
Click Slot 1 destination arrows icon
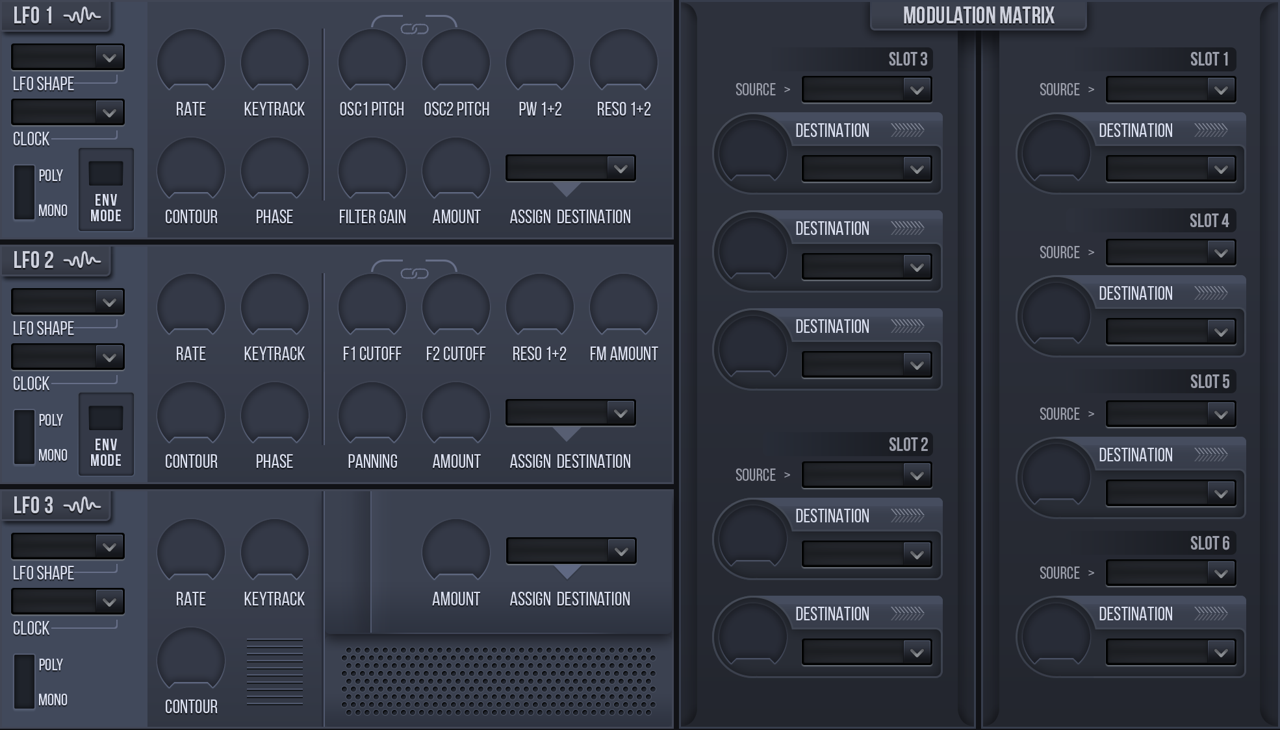click(x=1210, y=130)
